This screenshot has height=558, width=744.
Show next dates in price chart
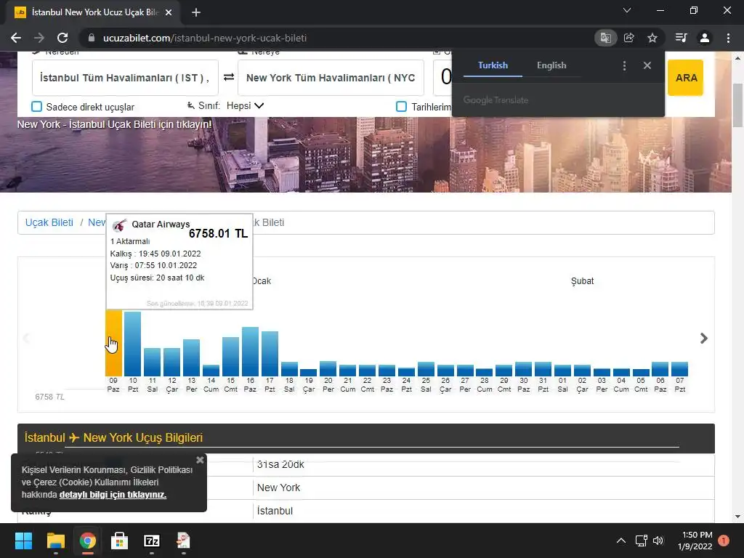coord(703,339)
